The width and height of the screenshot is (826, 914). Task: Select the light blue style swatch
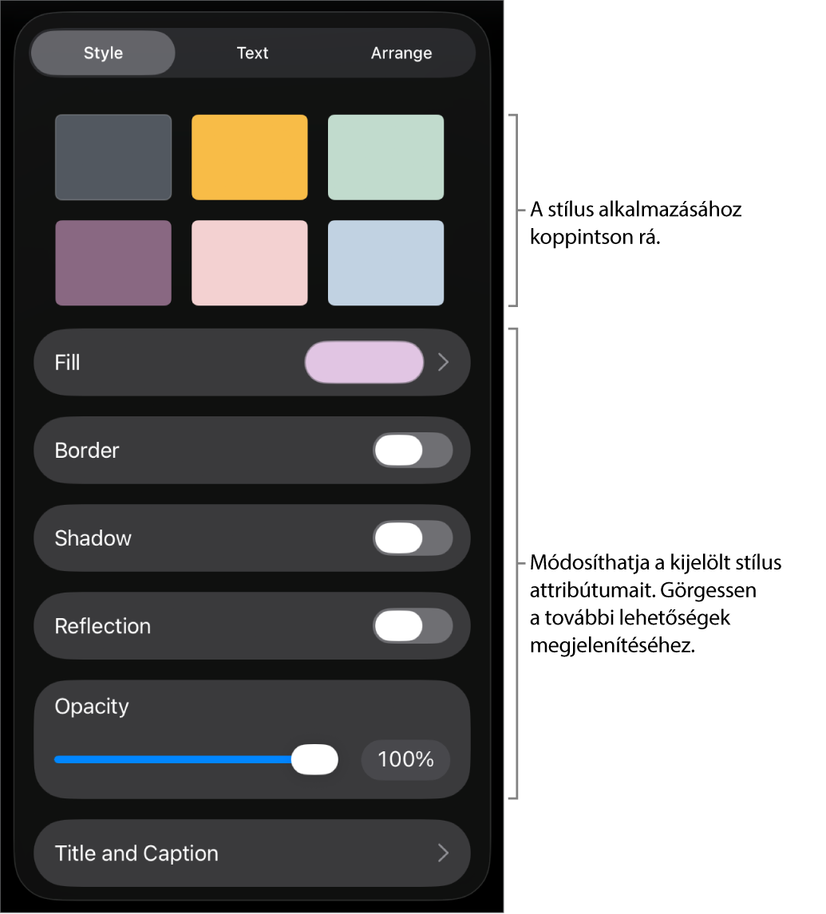click(x=385, y=263)
